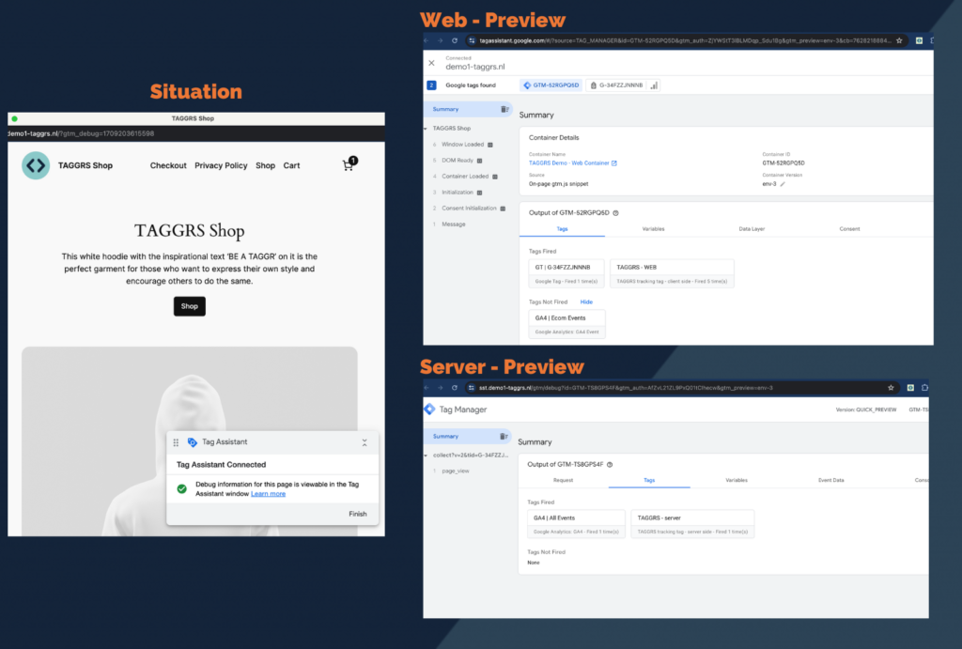Click site info icon in Web Preview address bar

coord(472,40)
